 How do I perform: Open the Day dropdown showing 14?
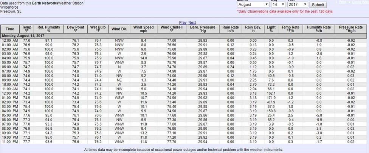pyautogui.click(x=278, y=5)
